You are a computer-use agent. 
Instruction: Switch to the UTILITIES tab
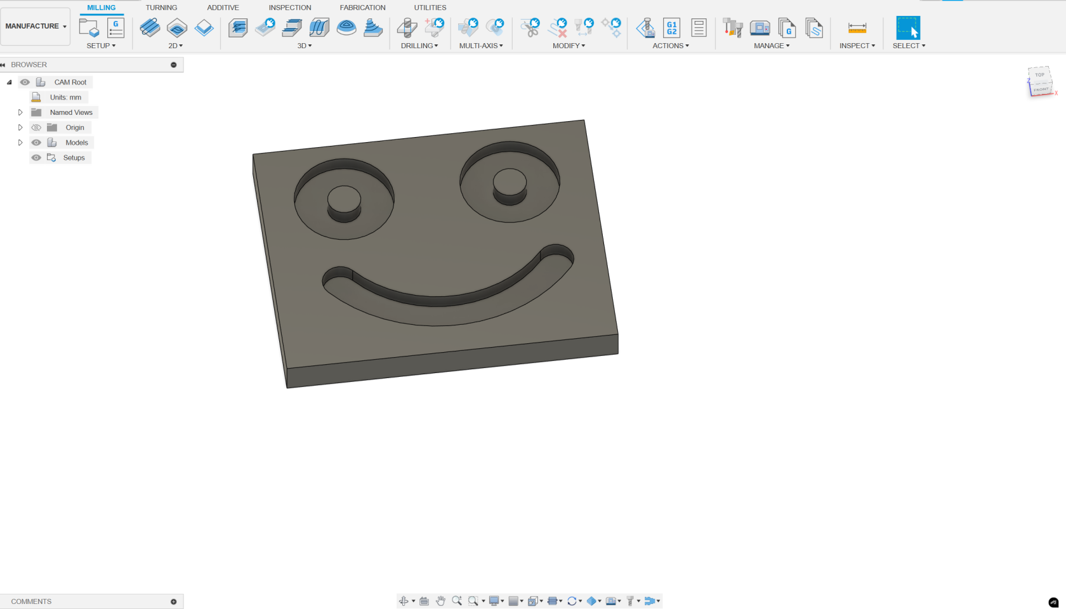[430, 8]
